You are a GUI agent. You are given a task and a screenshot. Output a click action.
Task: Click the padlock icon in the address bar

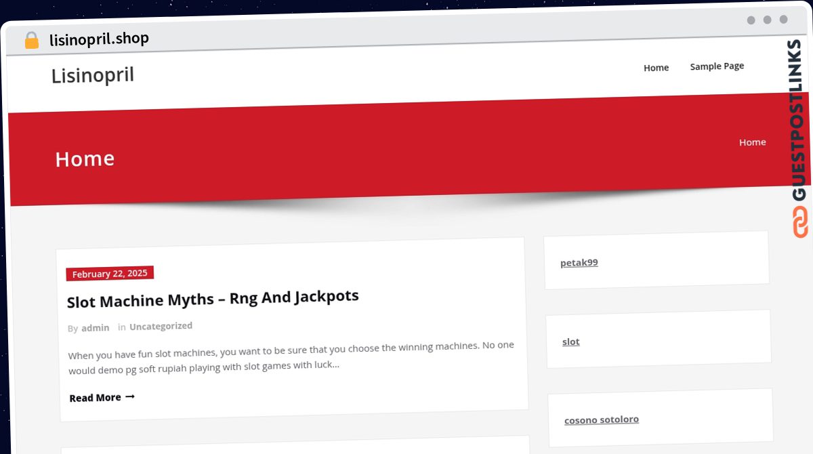(31, 41)
